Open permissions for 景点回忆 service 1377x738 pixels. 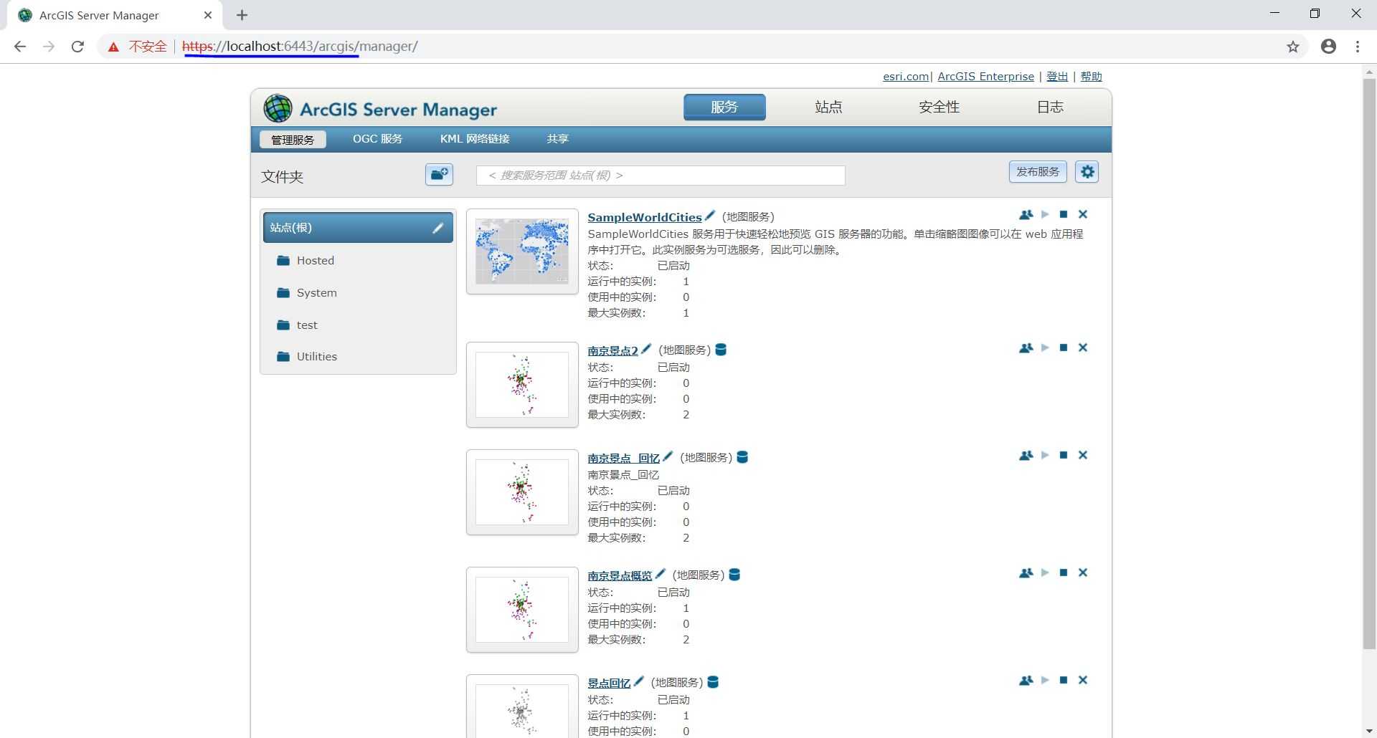(x=1026, y=680)
